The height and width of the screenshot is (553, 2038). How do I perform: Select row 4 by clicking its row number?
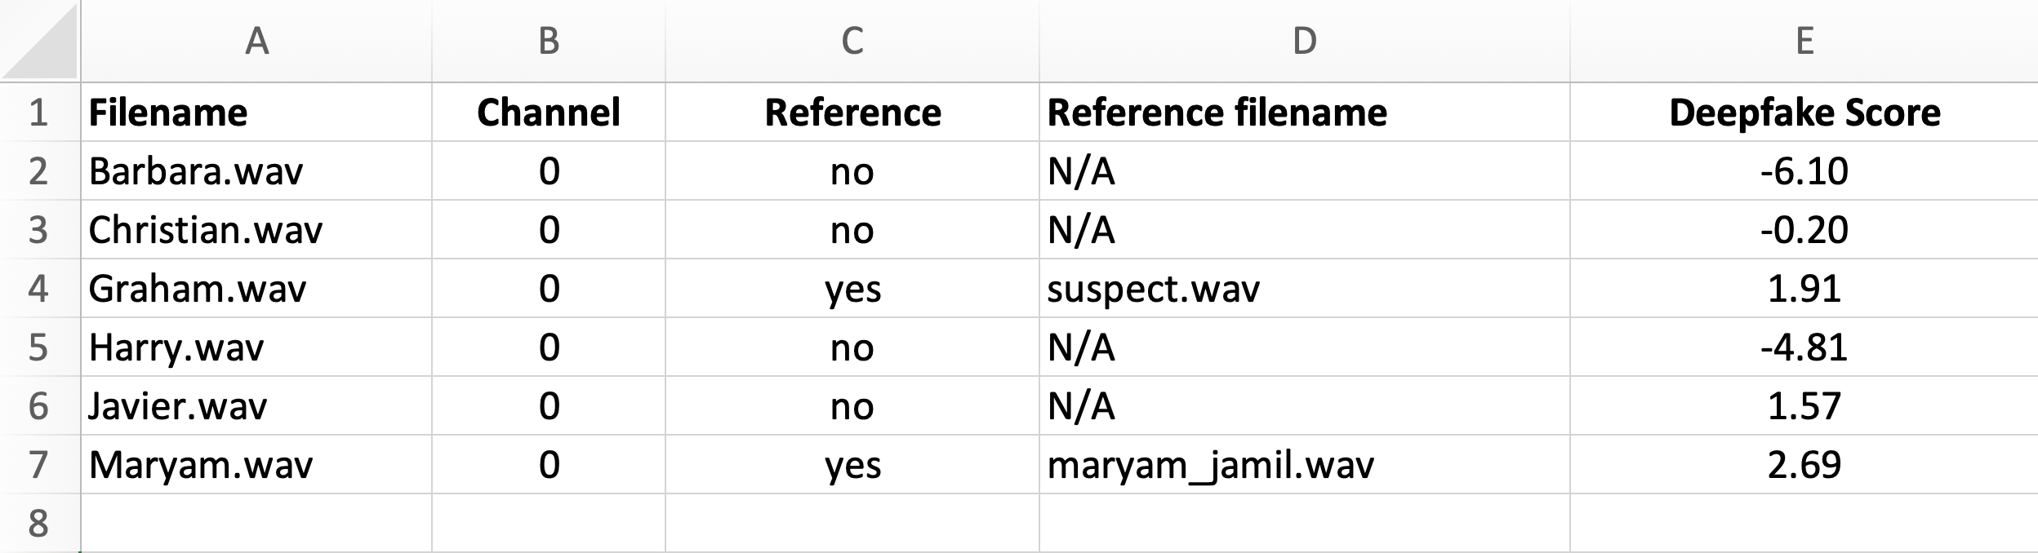(x=37, y=289)
